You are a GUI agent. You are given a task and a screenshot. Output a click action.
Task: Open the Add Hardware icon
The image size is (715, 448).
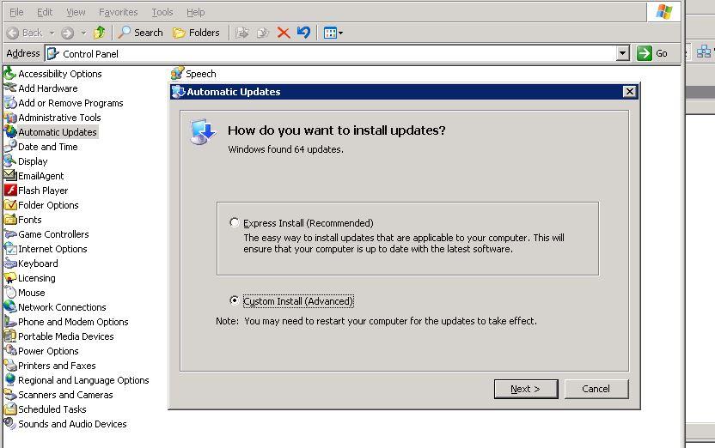coord(10,88)
